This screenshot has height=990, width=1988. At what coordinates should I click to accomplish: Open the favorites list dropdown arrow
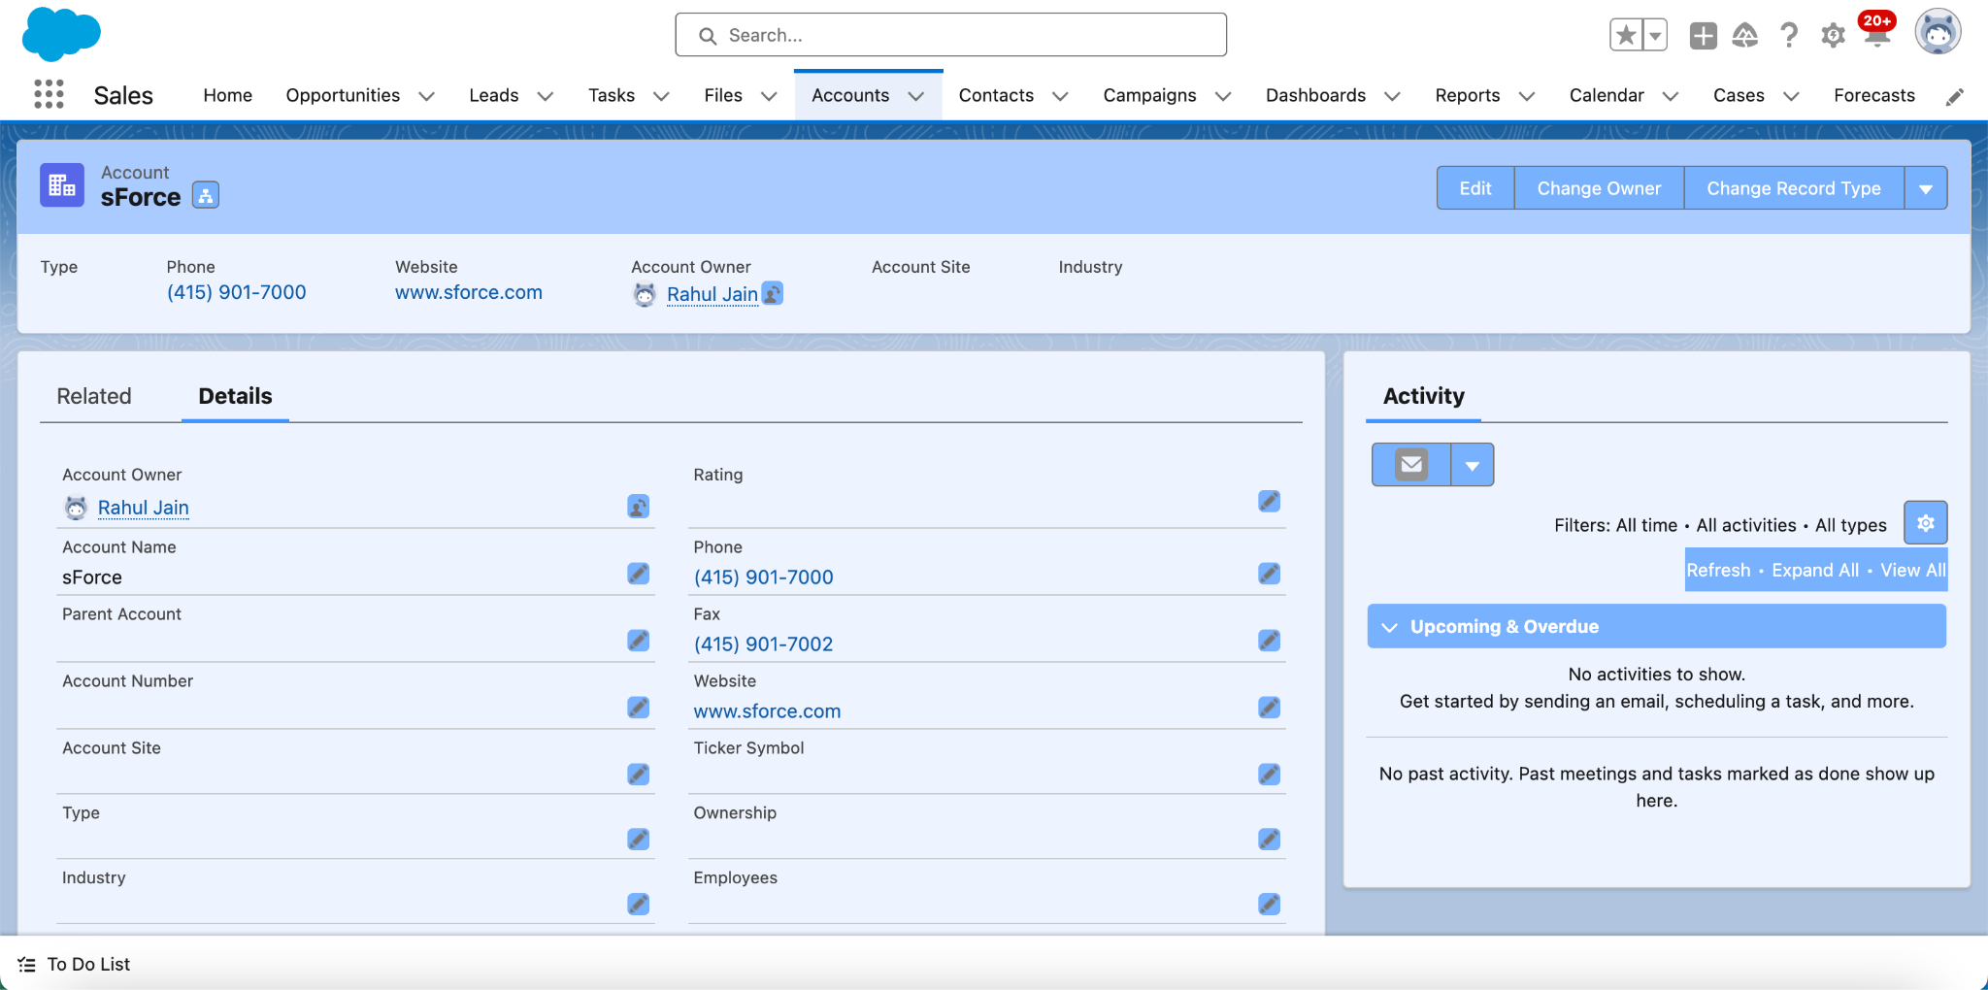(x=1655, y=35)
